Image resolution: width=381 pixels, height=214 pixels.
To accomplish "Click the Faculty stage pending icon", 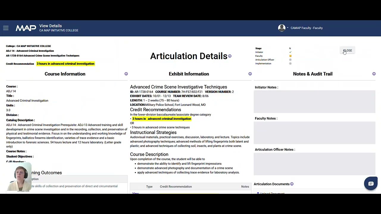I will pos(290,56).
